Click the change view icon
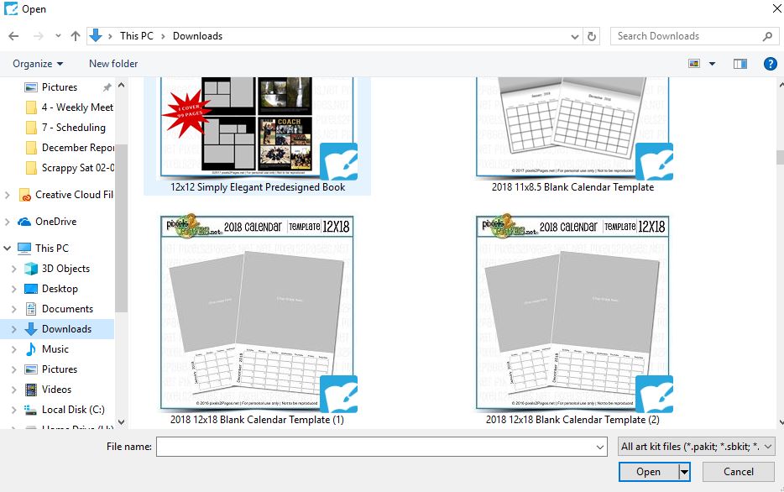This screenshot has height=492, width=784. click(694, 64)
